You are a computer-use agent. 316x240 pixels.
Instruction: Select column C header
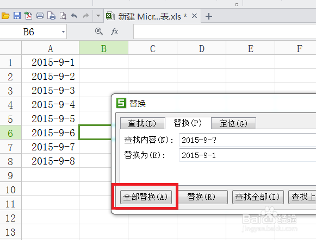[x=152, y=48]
